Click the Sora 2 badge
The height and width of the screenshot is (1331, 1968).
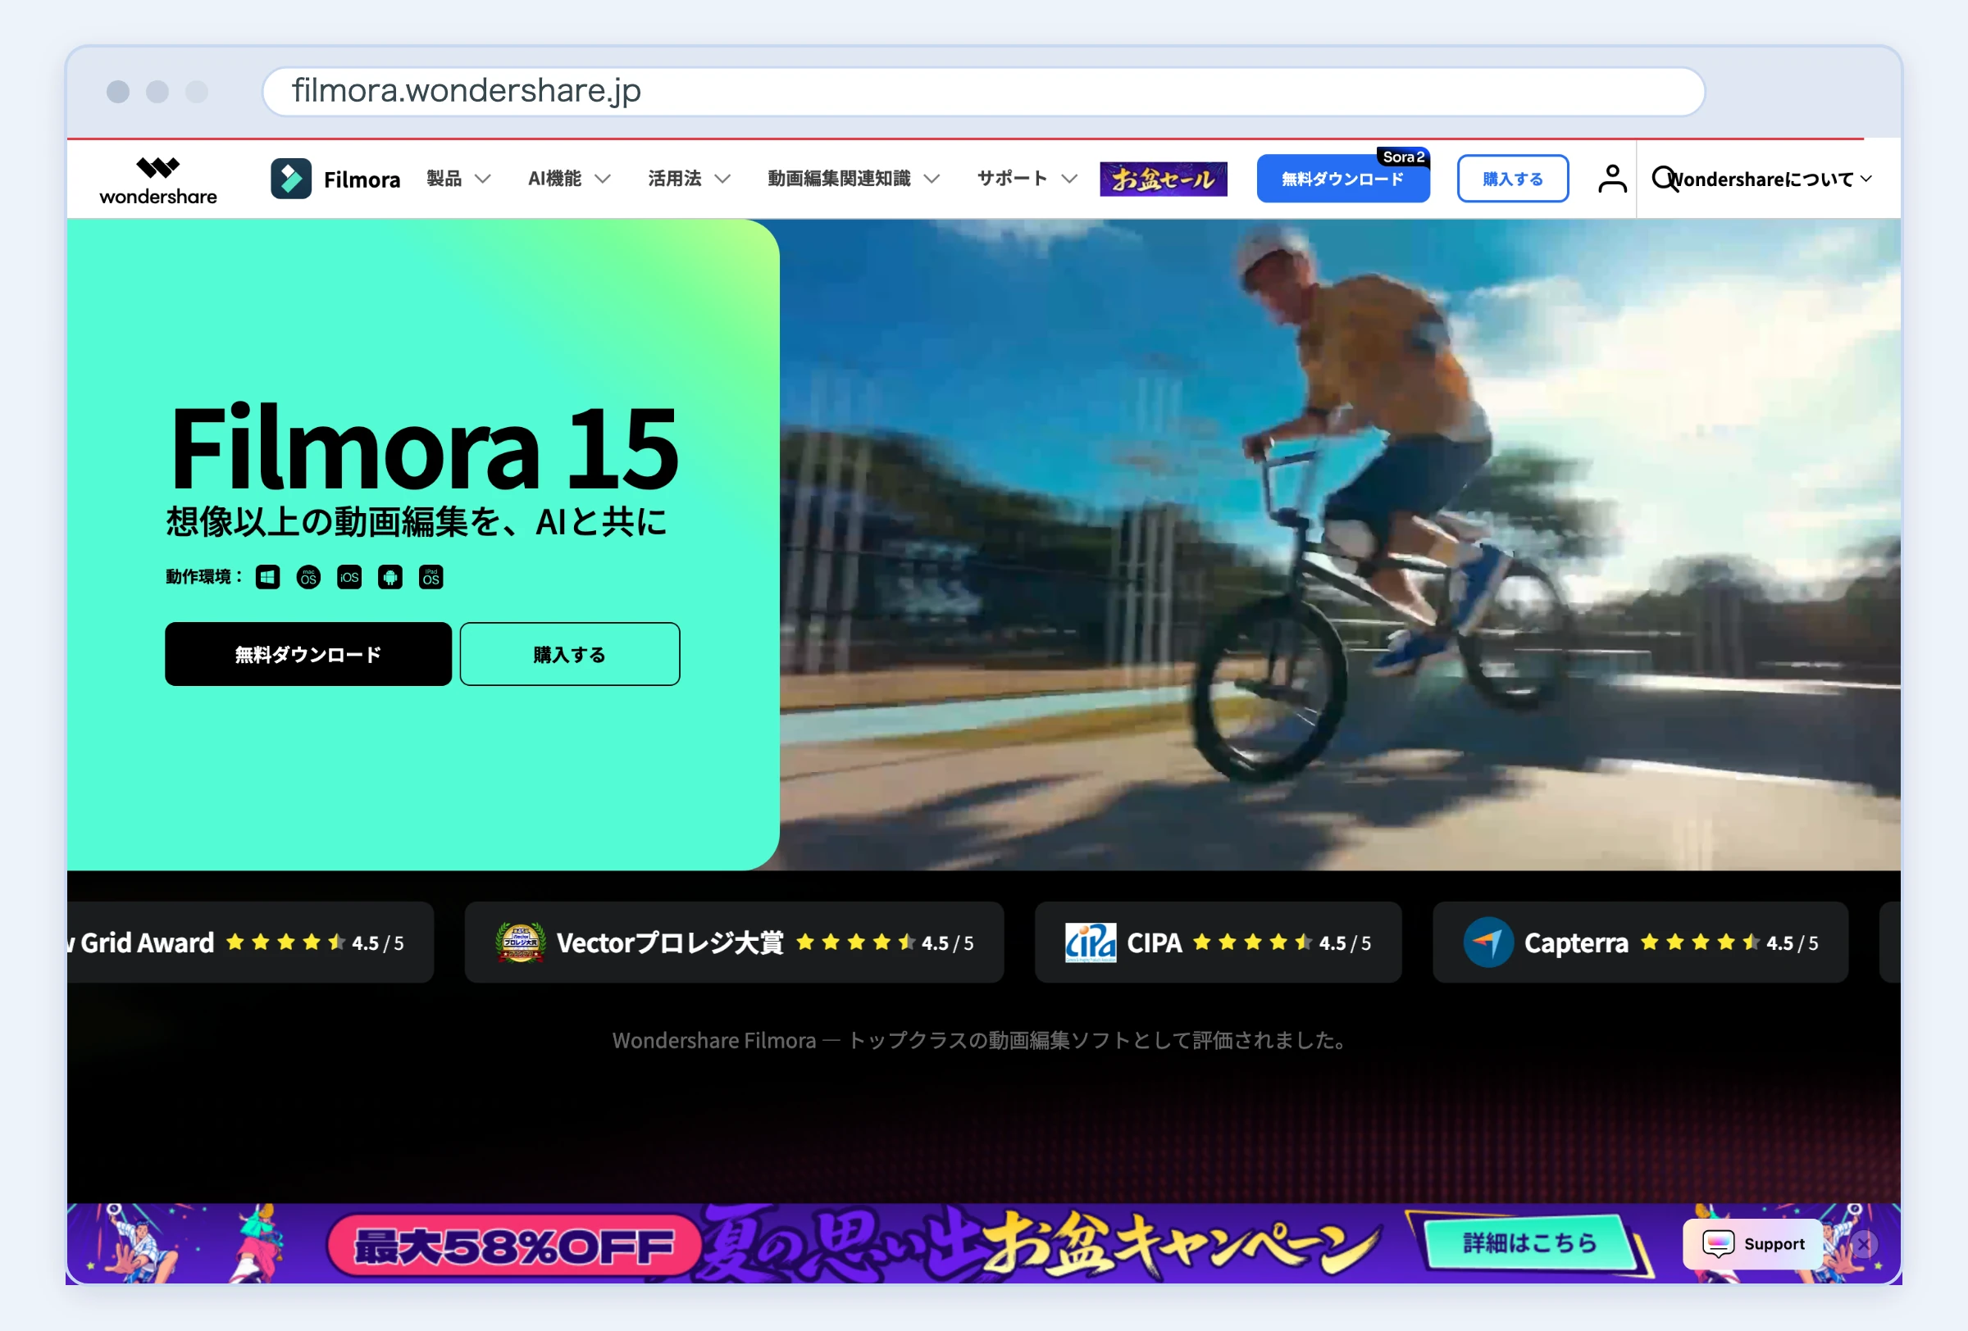point(1402,157)
